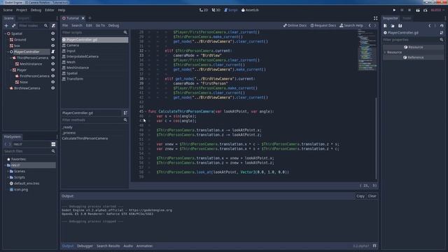The image size is (448, 252).
Task: Hide the box node
Action: coord(53,45)
